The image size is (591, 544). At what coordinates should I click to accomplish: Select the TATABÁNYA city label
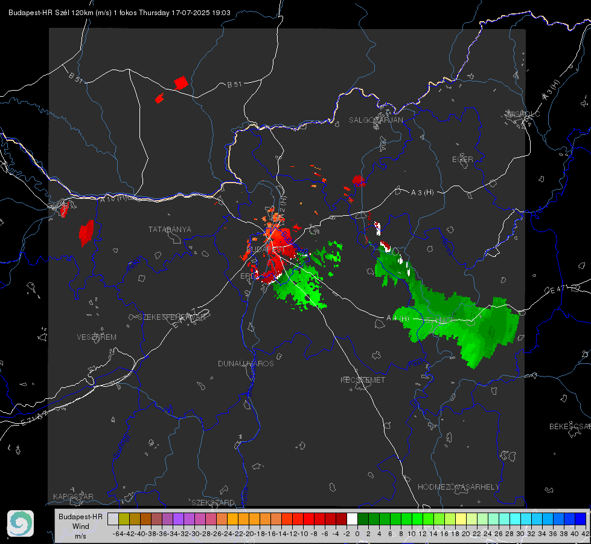pos(170,229)
